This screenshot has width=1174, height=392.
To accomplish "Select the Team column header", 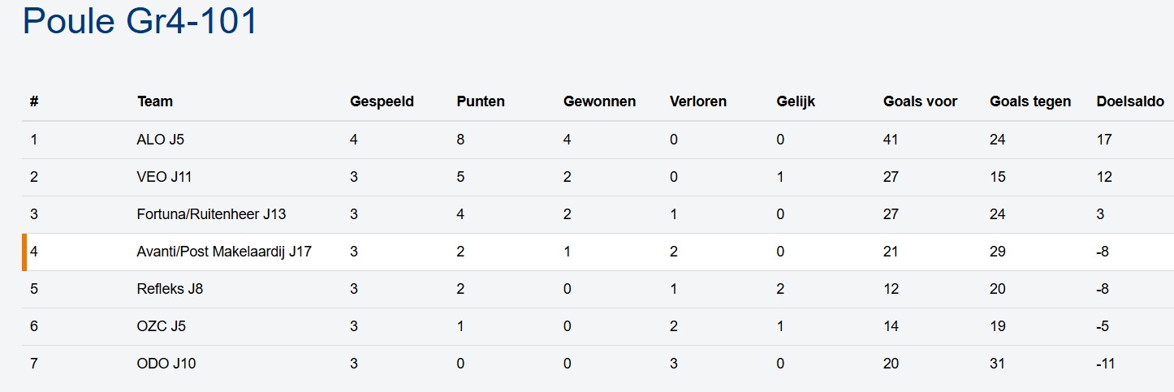I will point(155,101).
